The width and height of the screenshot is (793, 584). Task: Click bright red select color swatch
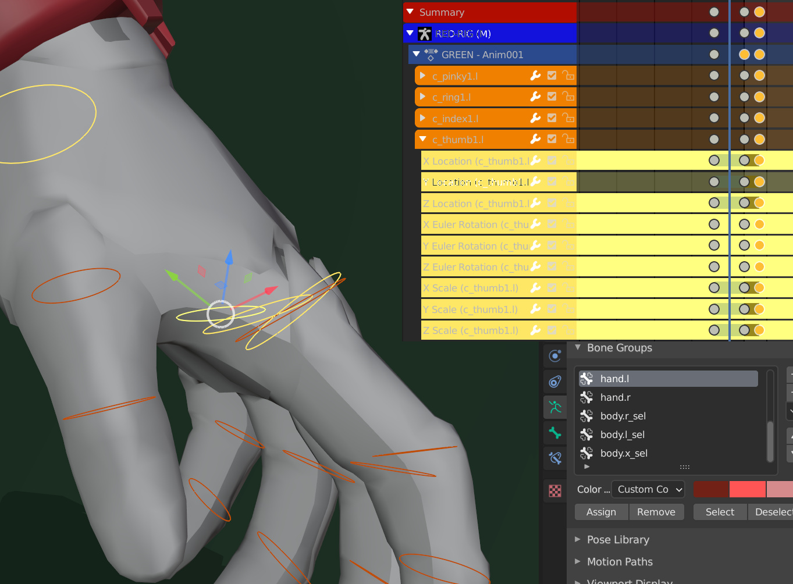(x=748, y=489)
